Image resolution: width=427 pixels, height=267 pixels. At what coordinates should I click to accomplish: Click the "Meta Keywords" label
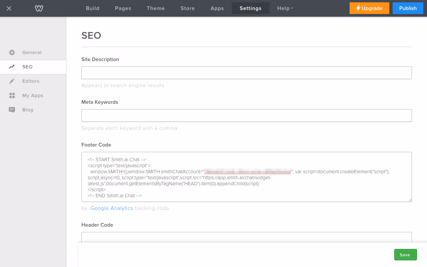(x=100, y=102)
